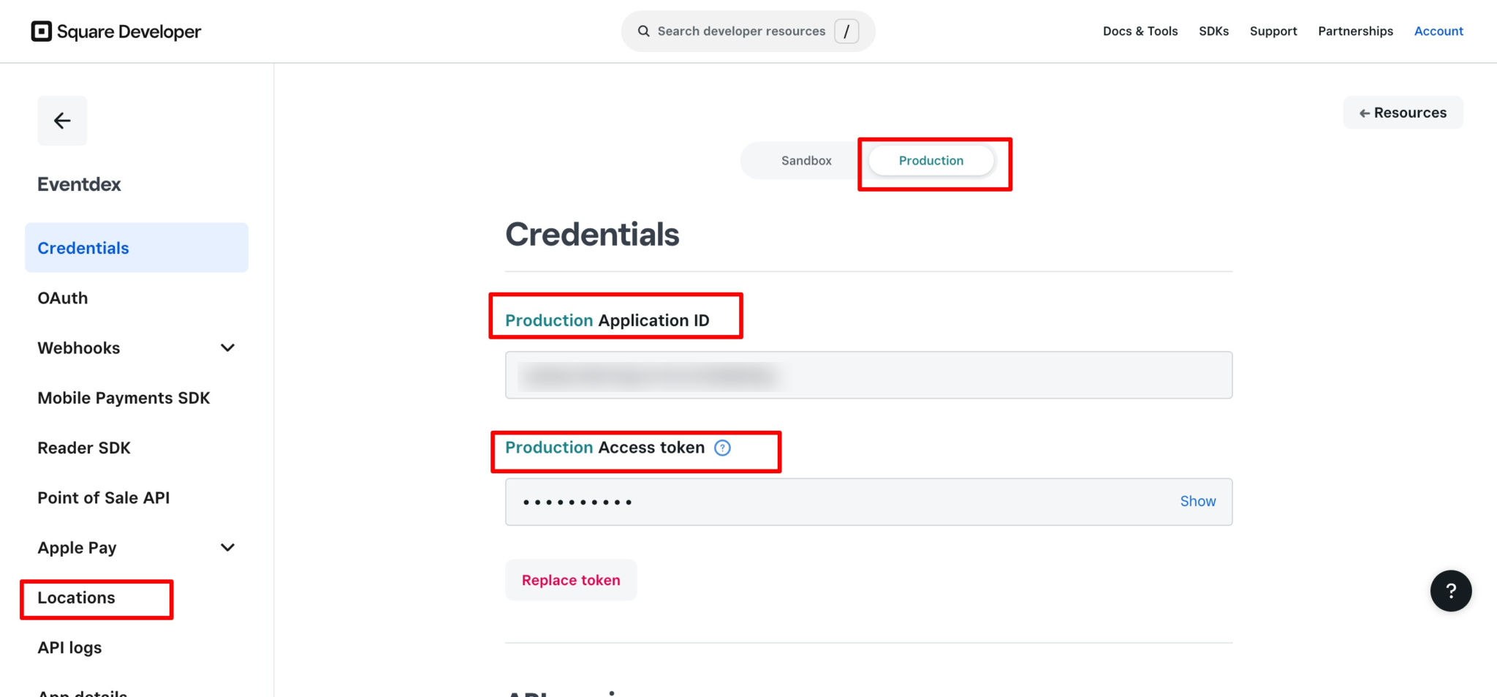Click the Production Application ID field
Viewport: 1497px width, 697px height.
(868, 375)
